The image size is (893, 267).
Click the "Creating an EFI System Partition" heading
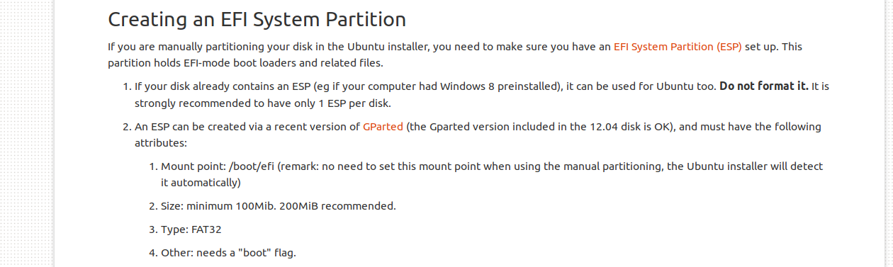click(x=257, y=19)
